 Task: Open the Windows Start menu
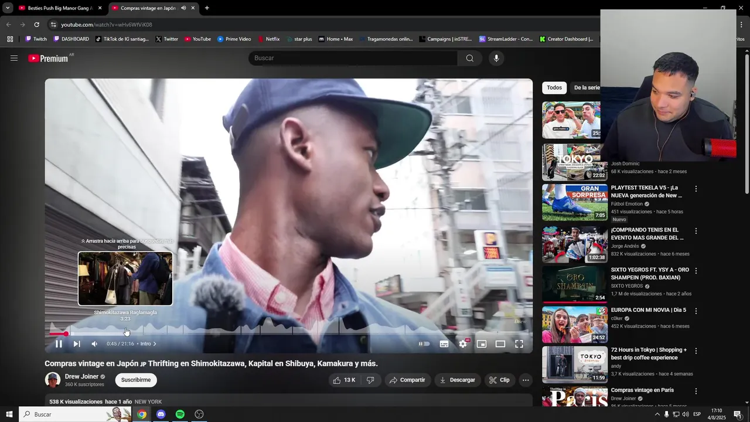coord(9,414)
